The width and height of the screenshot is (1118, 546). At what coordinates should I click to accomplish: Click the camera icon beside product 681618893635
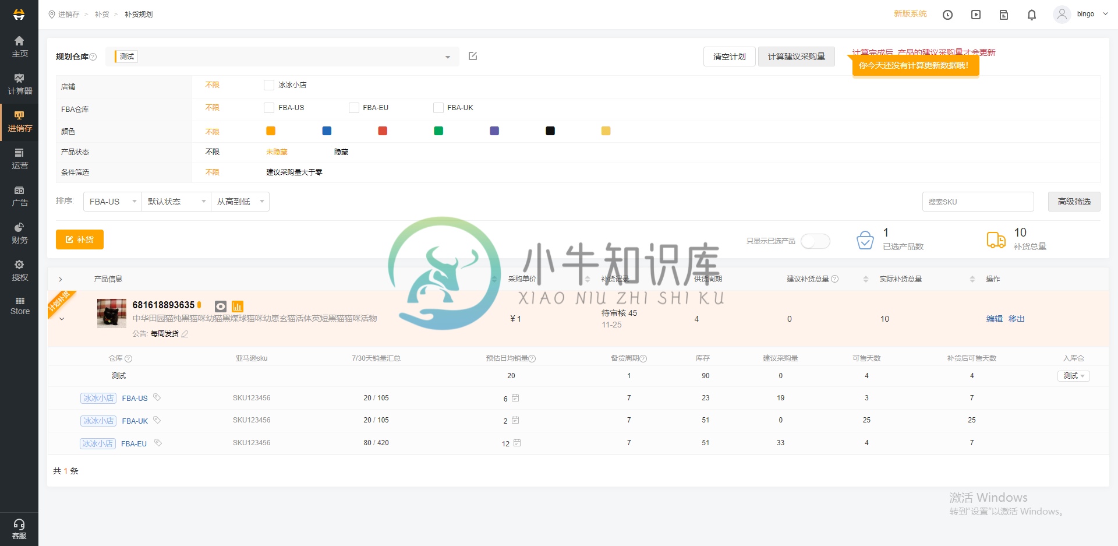[x=221, y=306]
